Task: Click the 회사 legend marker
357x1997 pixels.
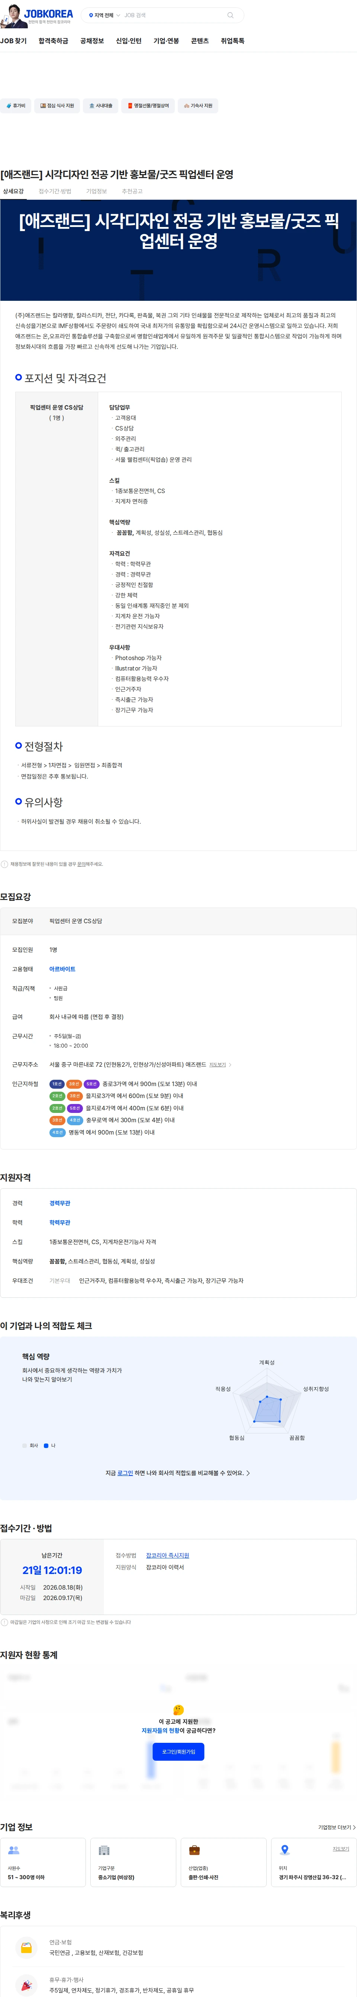Action: tap(25, 1445)
